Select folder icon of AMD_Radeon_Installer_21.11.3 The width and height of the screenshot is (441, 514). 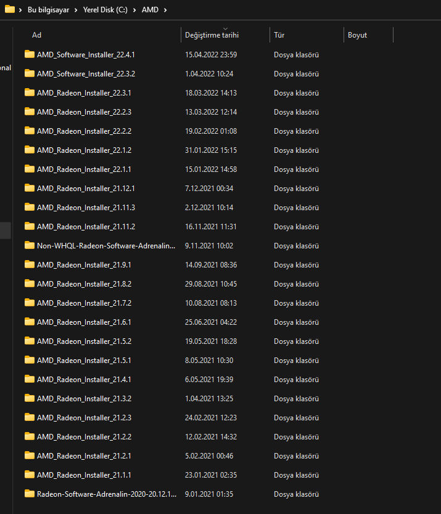click(x=30, y=207)
